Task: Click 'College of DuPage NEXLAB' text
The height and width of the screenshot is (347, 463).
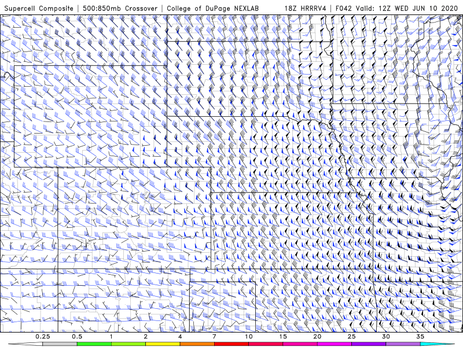Action: click(212, 9)
